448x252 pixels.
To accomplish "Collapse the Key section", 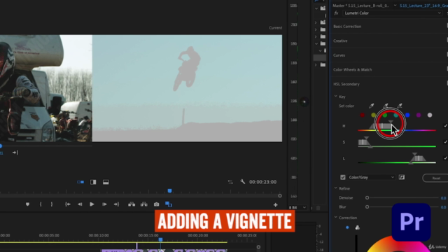I will pos(336,97).
